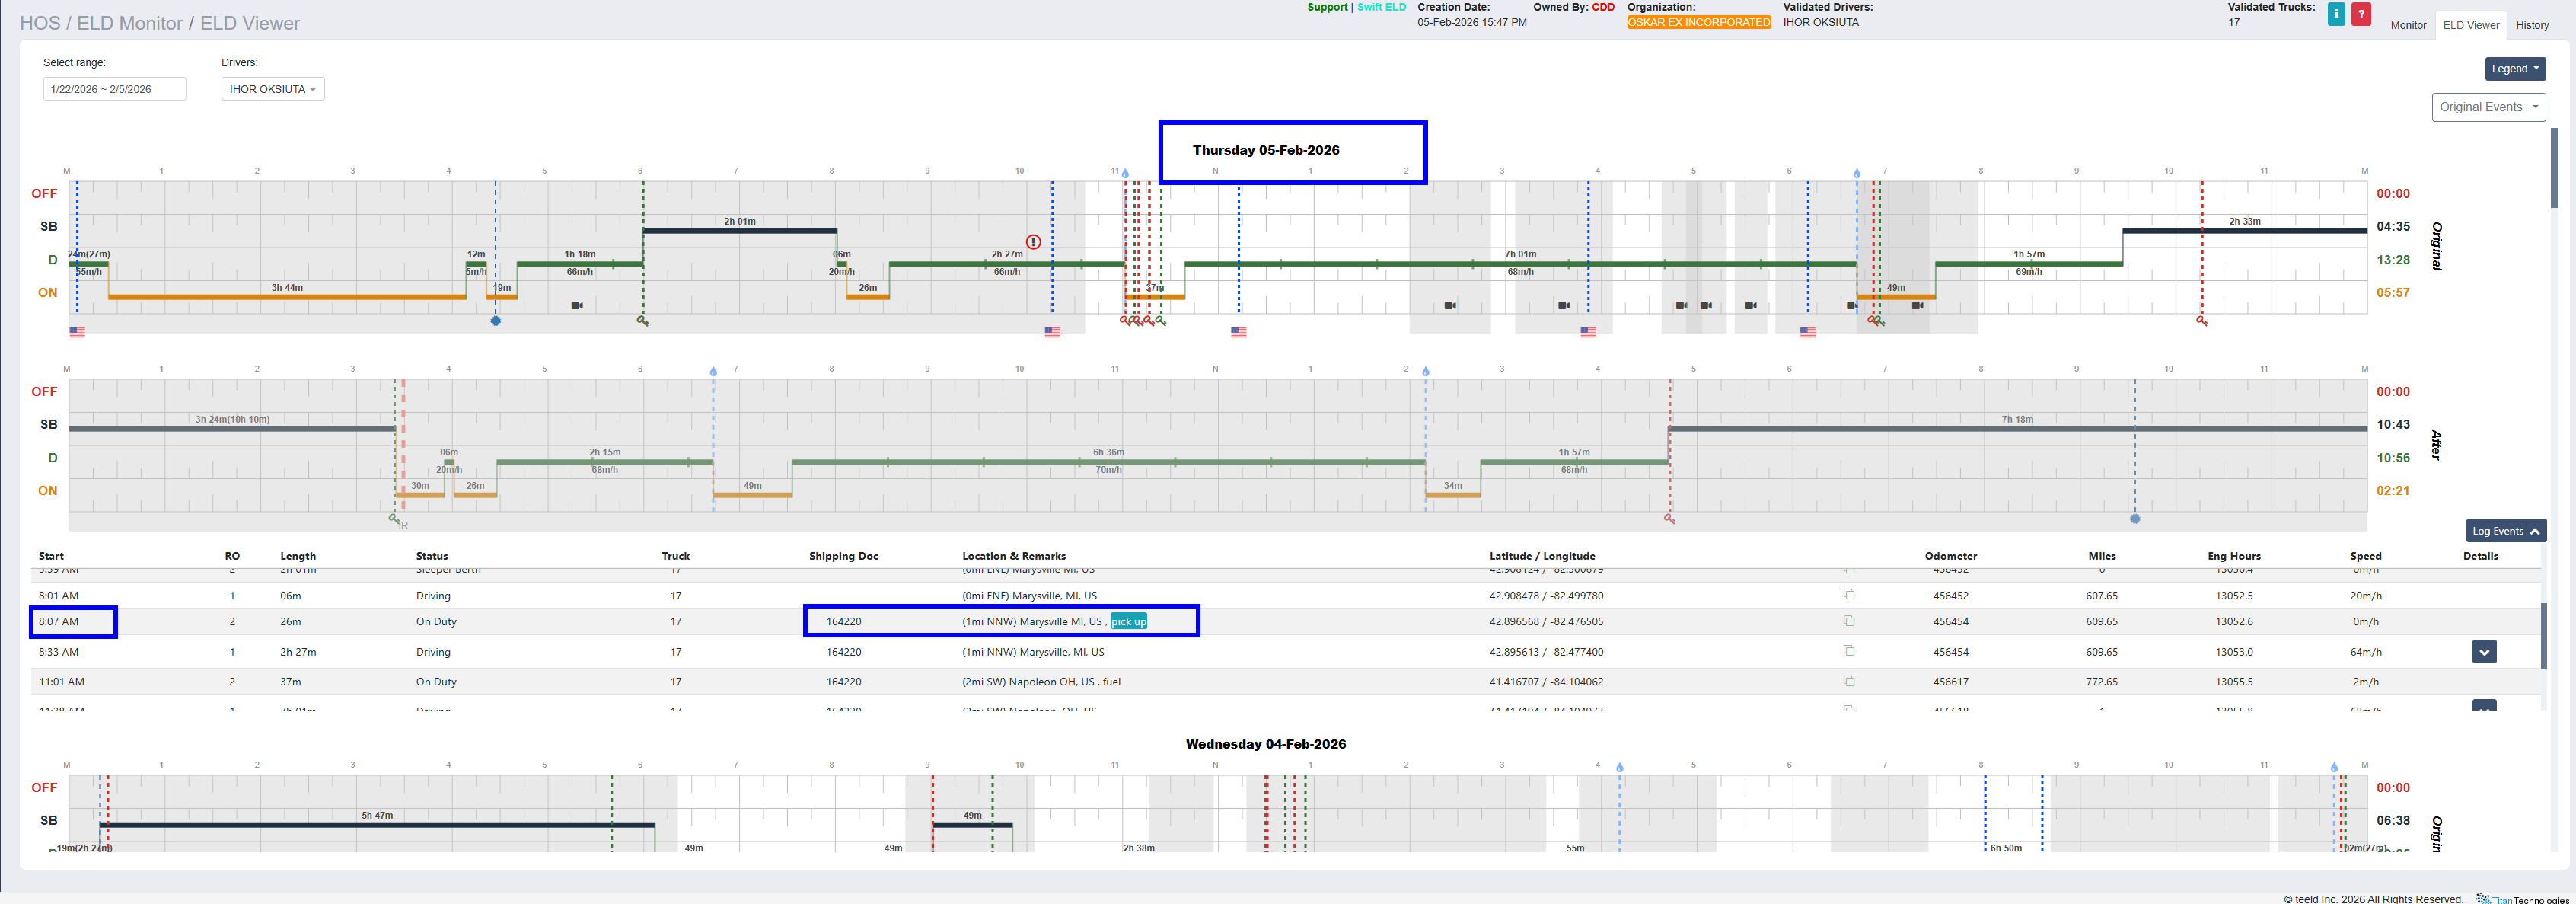Collapse the Log Events panel
2576x904 pixels.
click(2505, 531)
